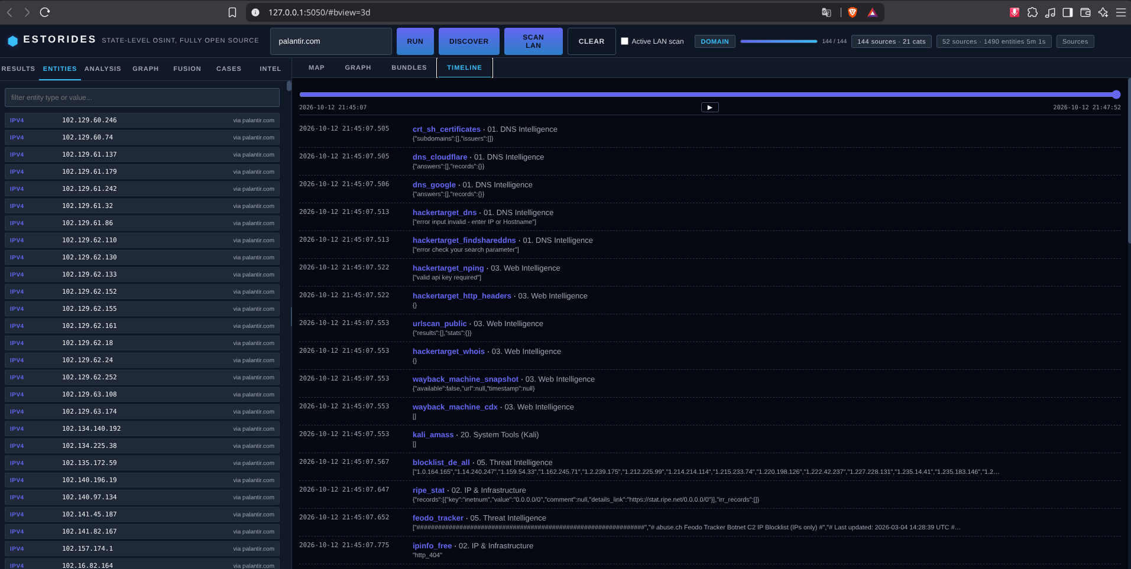Image resolution: width=1131 pixels, height=569 pixels.
Task: Open Brave Shields lion icon
Action: click(x=853, y=12)
